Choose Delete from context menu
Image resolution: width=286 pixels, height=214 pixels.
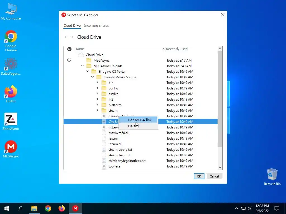139,126
